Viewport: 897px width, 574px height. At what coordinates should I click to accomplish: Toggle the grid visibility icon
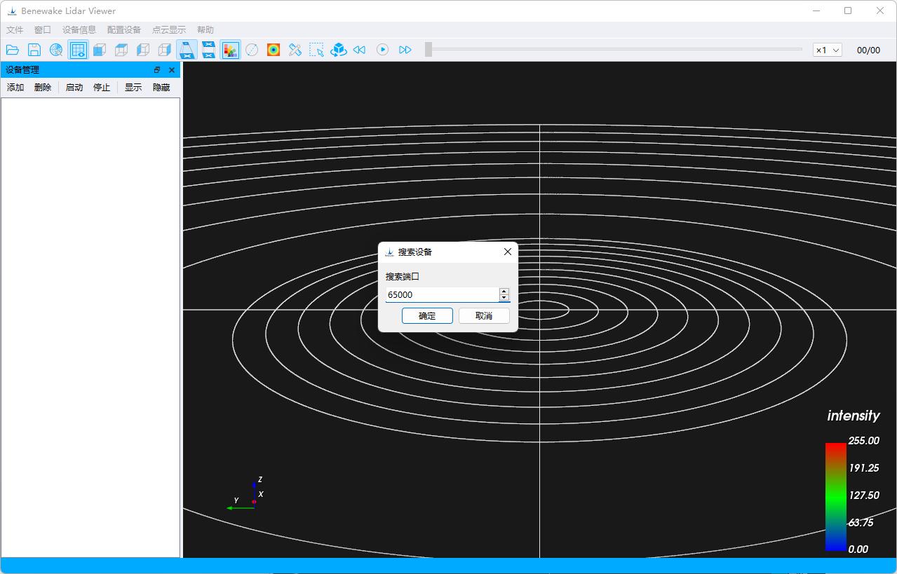[78, 50]
